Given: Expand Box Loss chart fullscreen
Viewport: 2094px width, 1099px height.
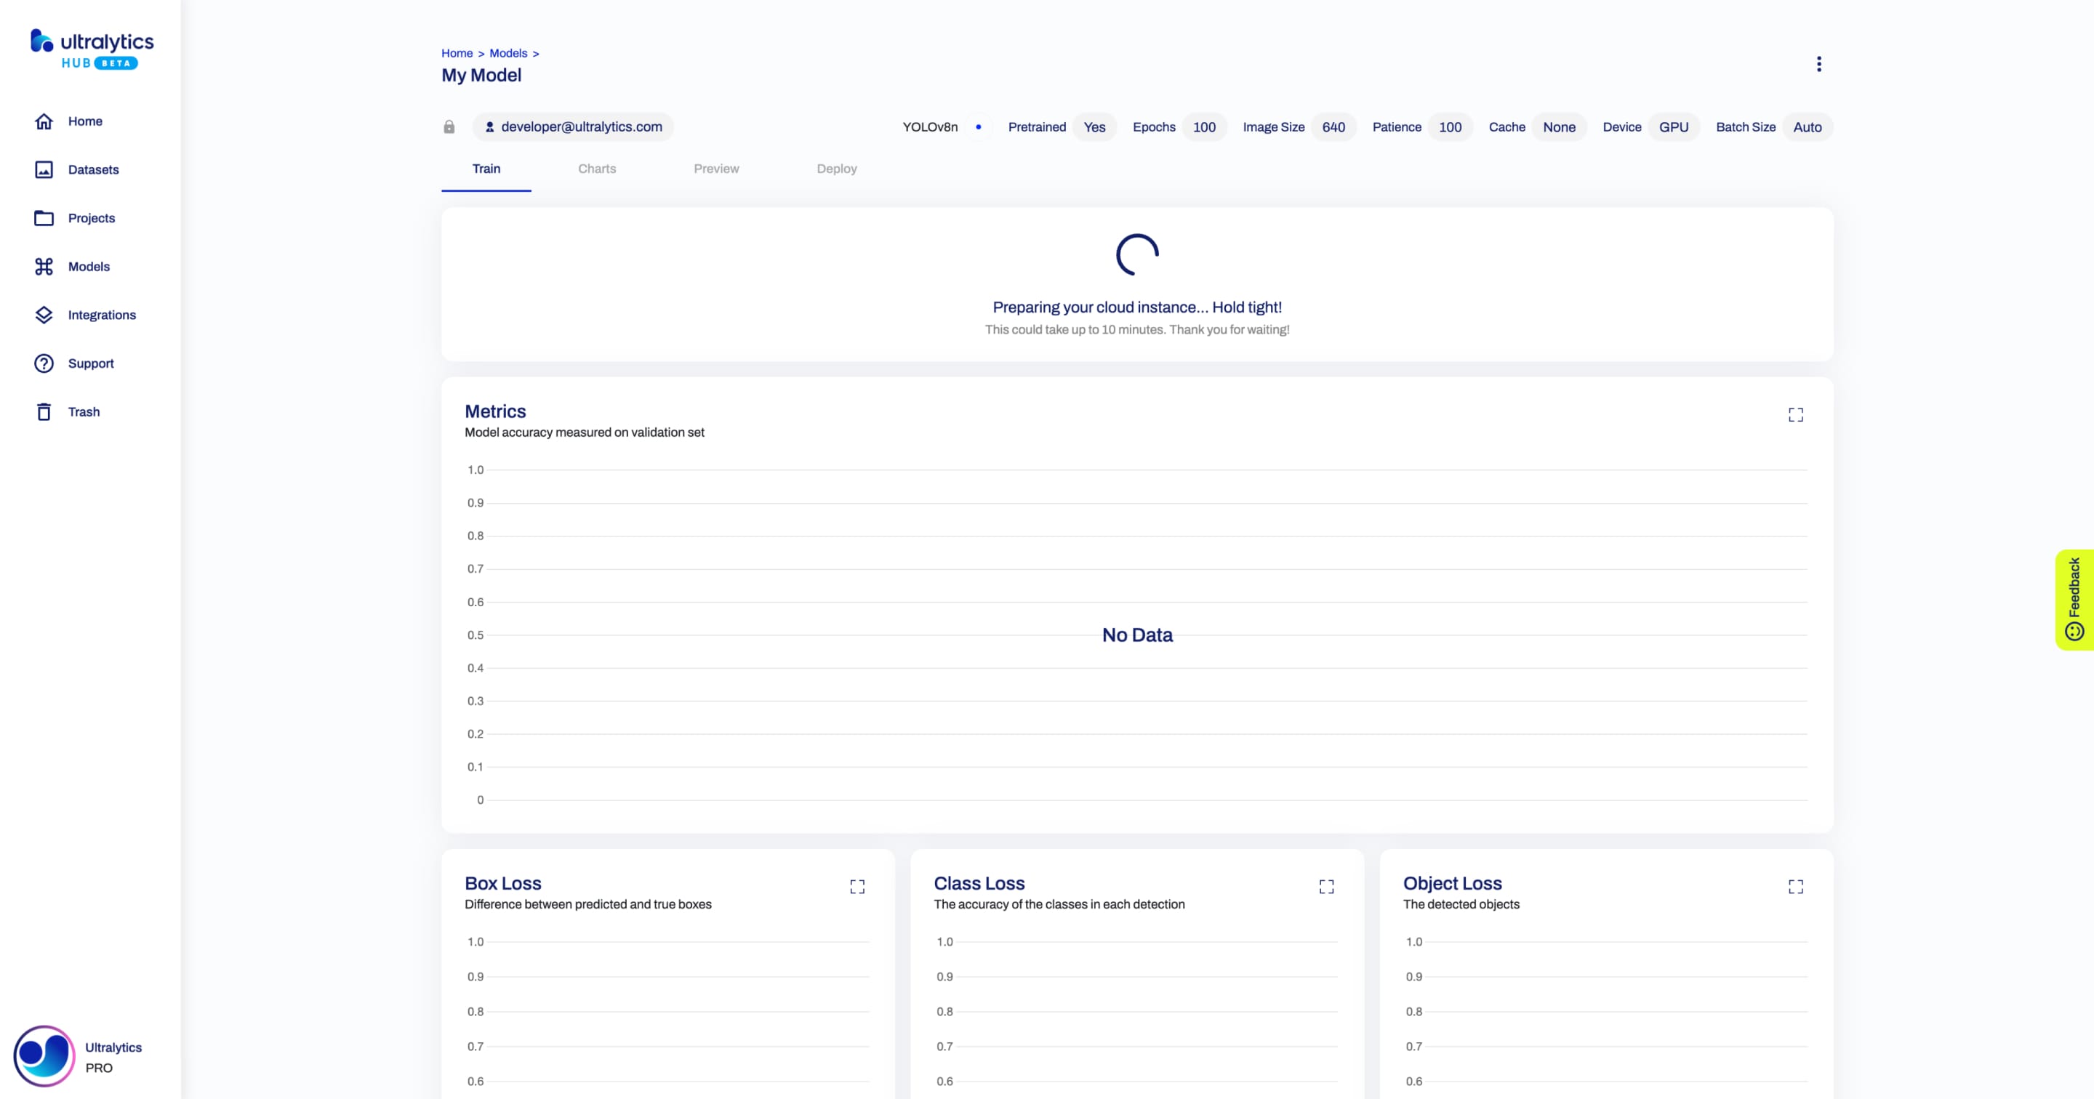Looking at the screenshot, I should point(857,886).
